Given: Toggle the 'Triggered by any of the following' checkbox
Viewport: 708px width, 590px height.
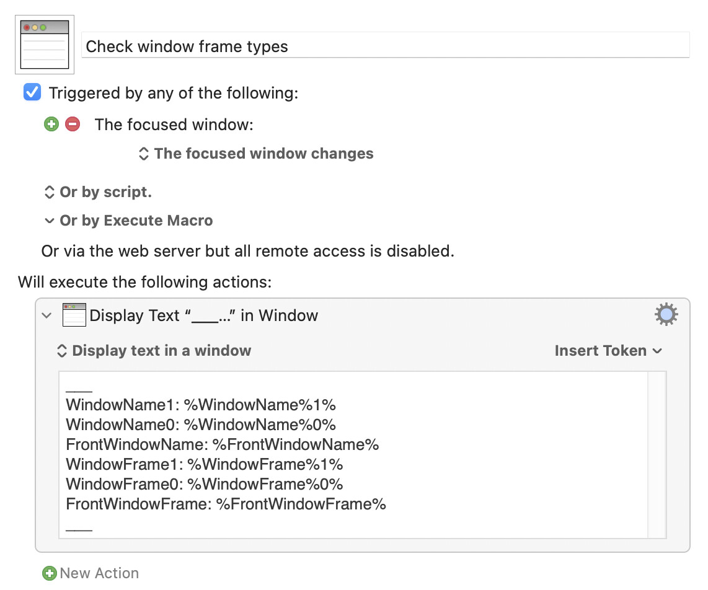Looking at the screenshot, I should 32,92.
